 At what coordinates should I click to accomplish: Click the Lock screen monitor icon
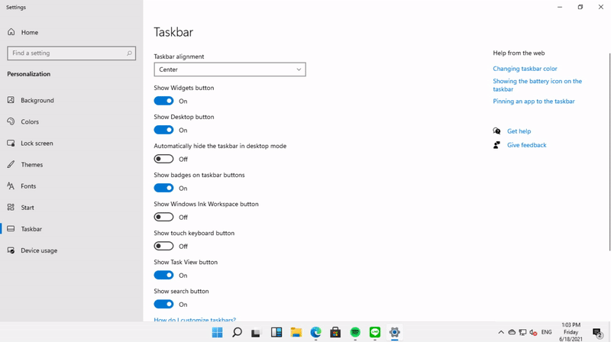coord(11,143)
